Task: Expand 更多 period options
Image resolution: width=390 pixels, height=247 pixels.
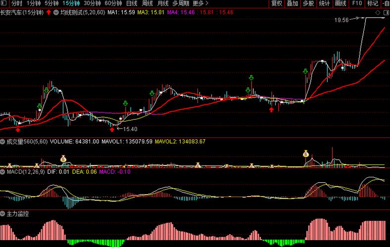Action: click(200, 3)
